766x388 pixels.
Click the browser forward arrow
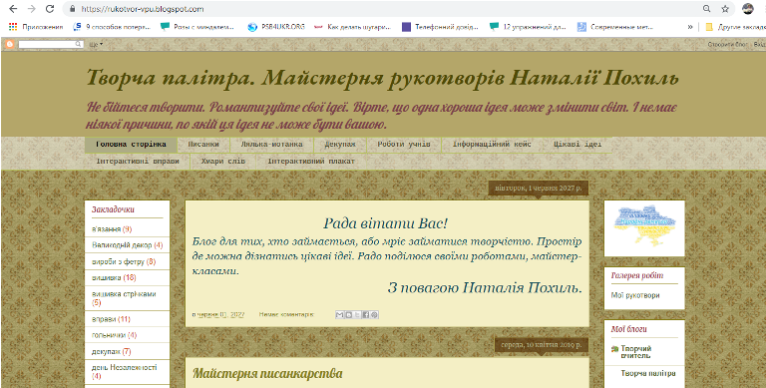[x=31, y=9]
